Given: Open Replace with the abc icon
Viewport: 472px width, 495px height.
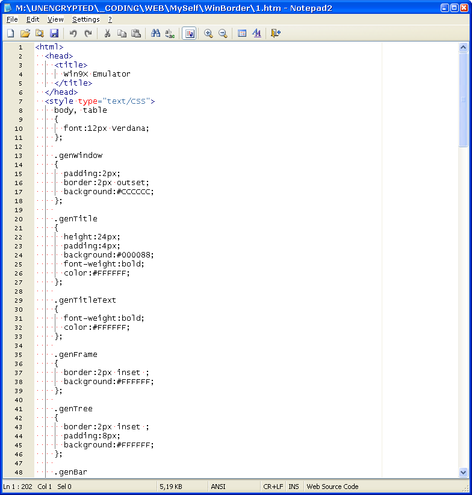Looking at the screenshot, I should pos(170,33).
